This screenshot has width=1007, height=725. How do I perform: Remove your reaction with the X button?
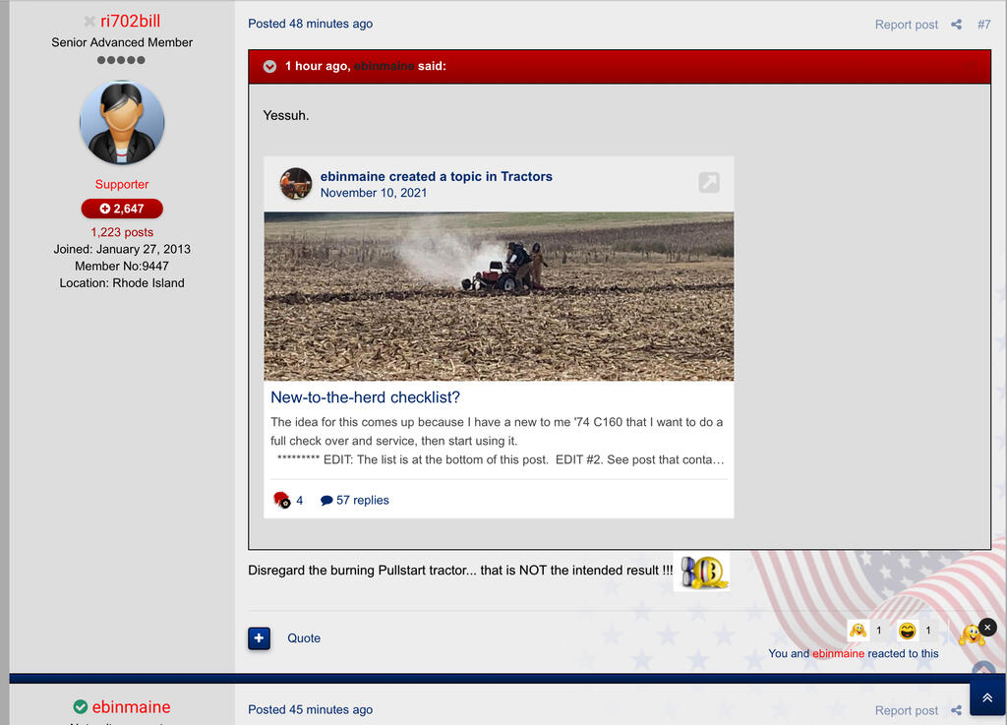point(987,628)
